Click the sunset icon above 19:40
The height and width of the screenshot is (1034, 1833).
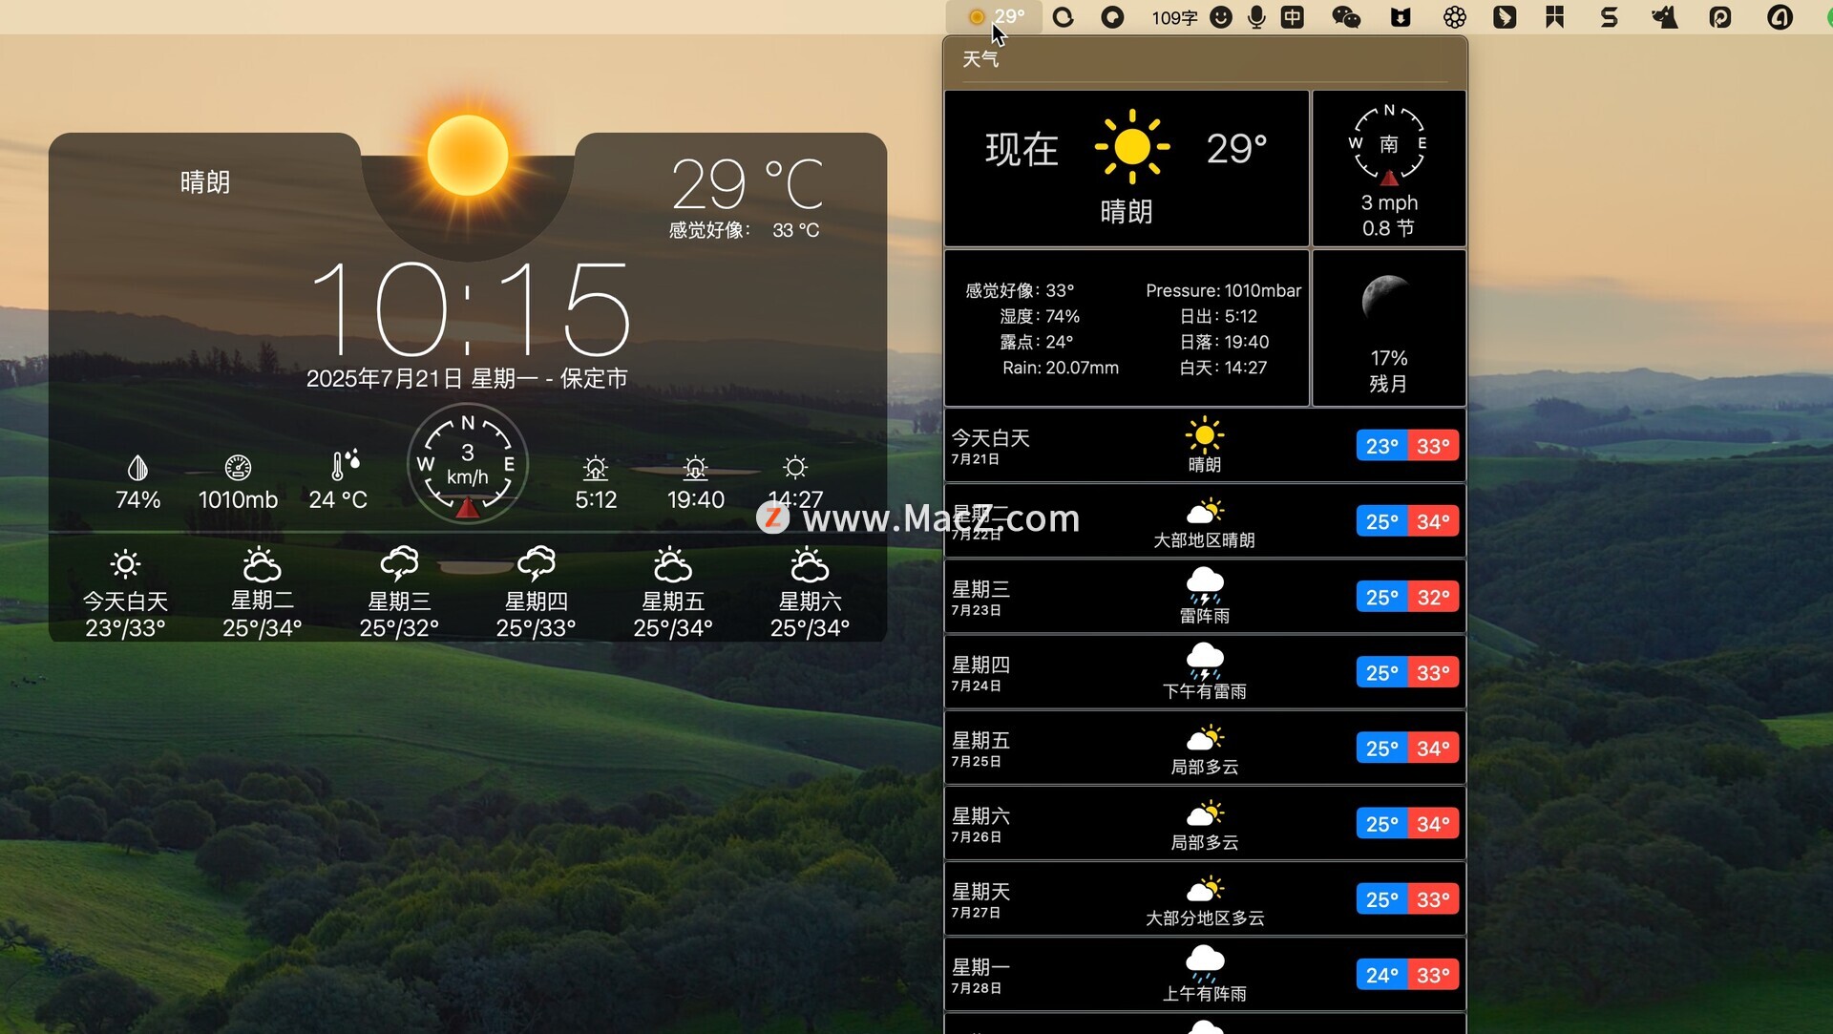[695, 468]
